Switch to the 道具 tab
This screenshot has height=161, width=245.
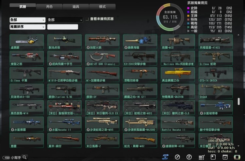coord(76,7)
